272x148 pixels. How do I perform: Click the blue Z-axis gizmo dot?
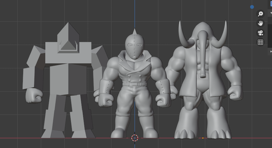[x=252, y=7]
